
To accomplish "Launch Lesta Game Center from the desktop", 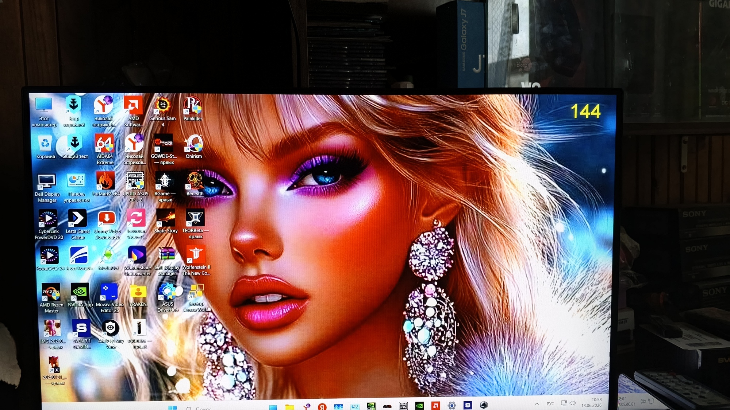I will (78, 224).
